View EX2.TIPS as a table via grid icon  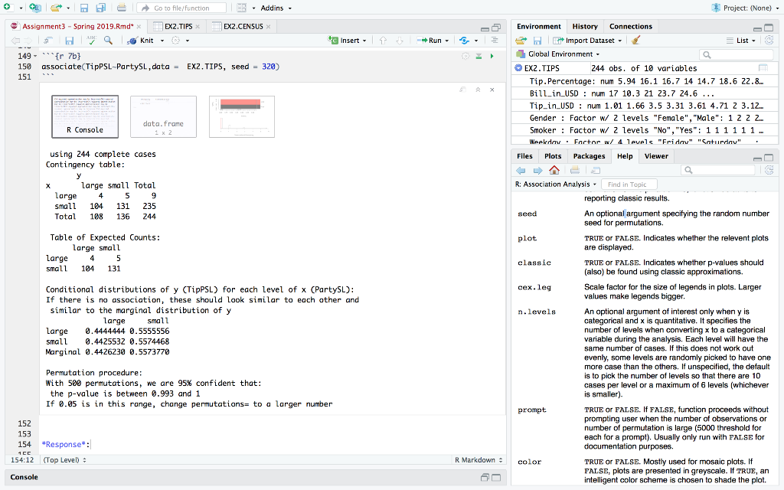763,68
